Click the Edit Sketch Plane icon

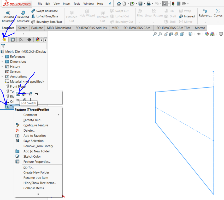24,94
